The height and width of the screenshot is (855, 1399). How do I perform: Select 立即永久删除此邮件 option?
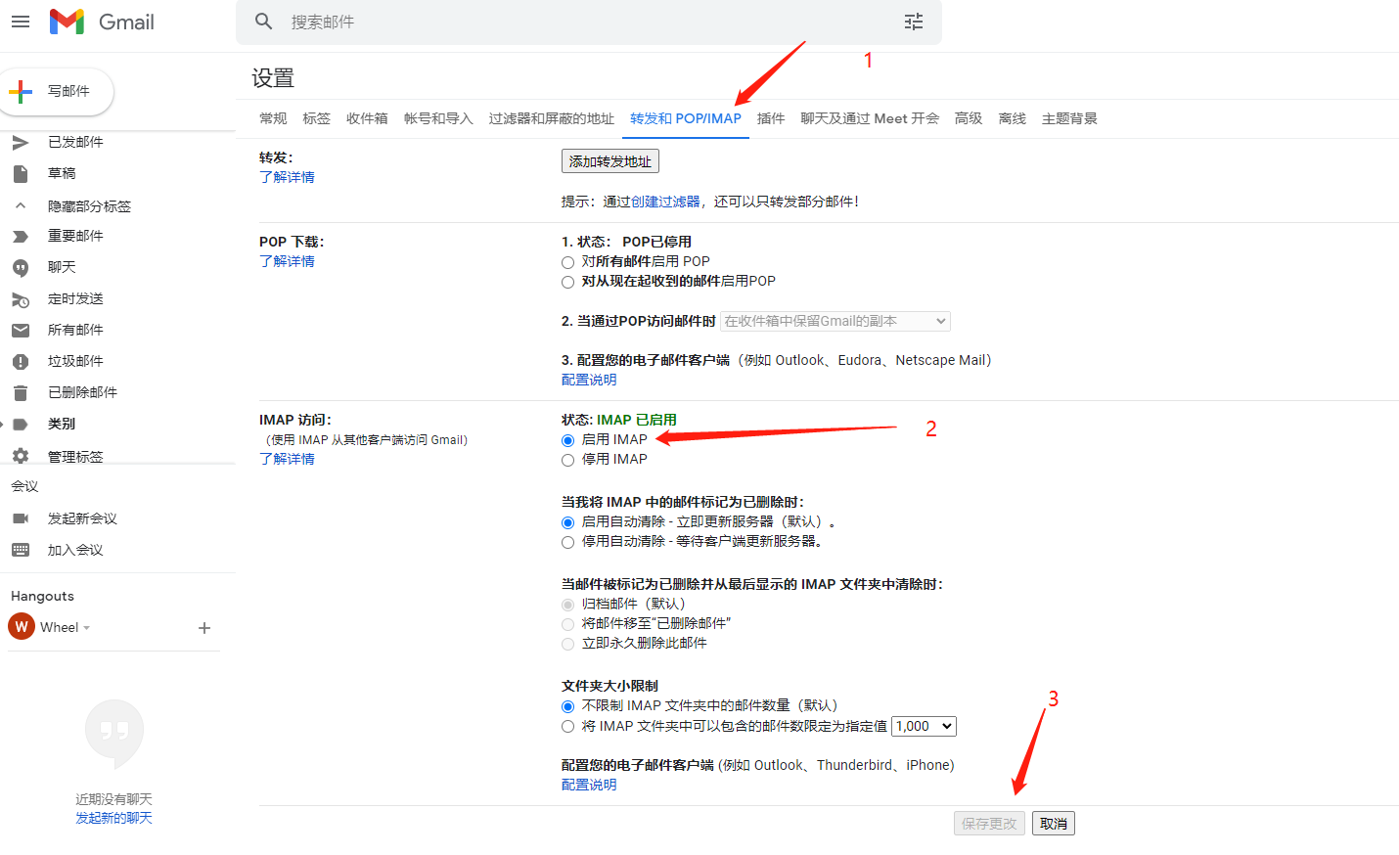(567, 644)
